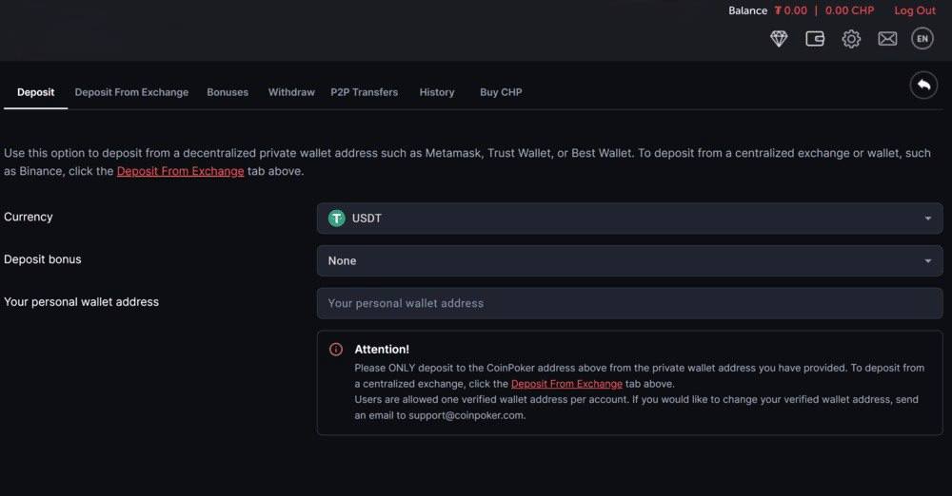Image resolution: width=952 pixels, height=496 pixels.
Task: Open the P2P Transfers tab
Action: click(365, 92)
